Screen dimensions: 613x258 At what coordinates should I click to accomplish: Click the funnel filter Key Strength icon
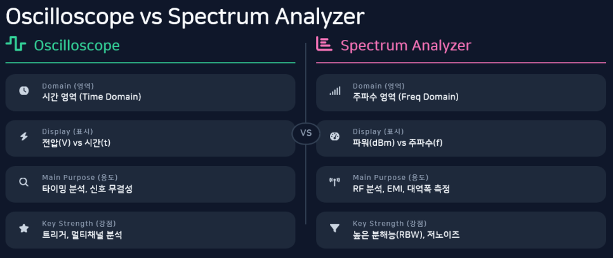334,228
